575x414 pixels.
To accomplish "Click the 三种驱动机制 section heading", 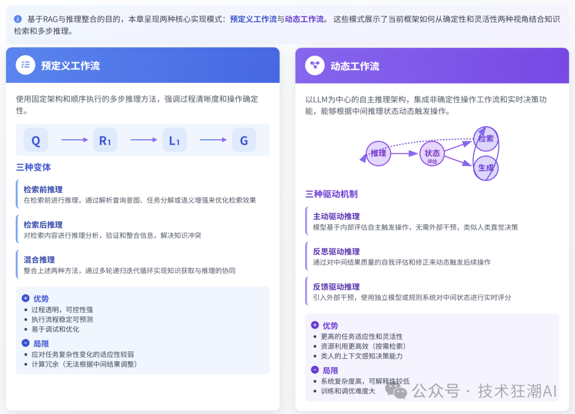I will (331, 194).
